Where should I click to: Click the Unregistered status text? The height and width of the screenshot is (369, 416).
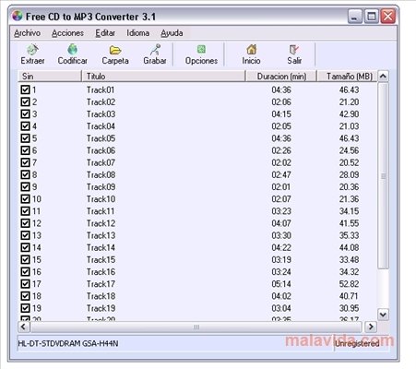pyautogui.click(x=357, y=343)
